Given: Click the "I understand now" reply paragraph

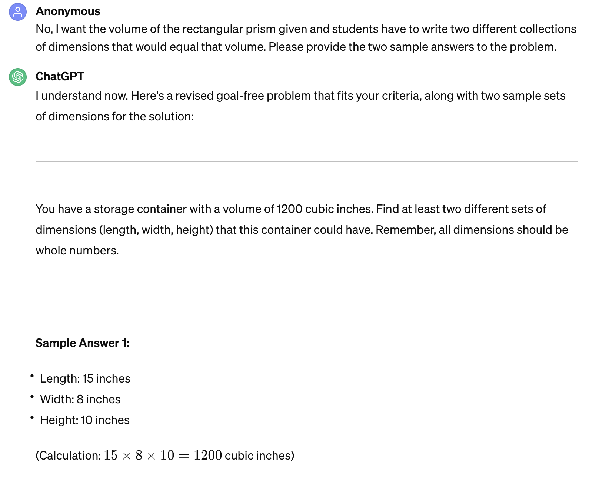Looking at the screenshot, I should click(300, 106).
